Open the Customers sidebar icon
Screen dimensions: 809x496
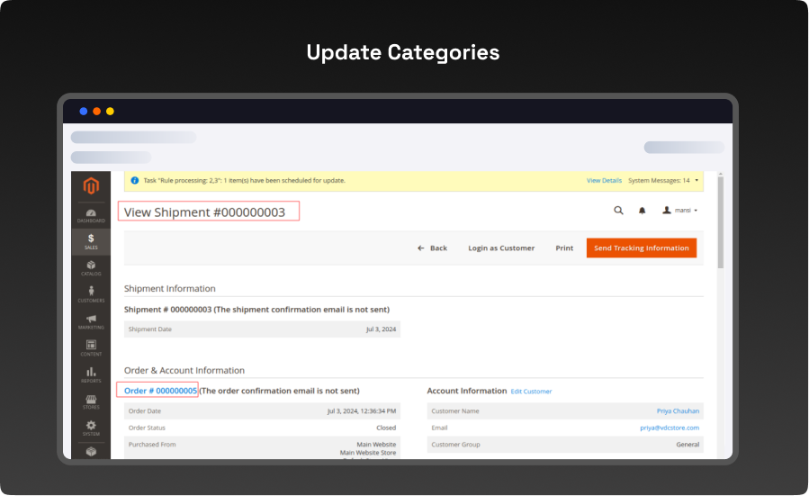[91, 294]
